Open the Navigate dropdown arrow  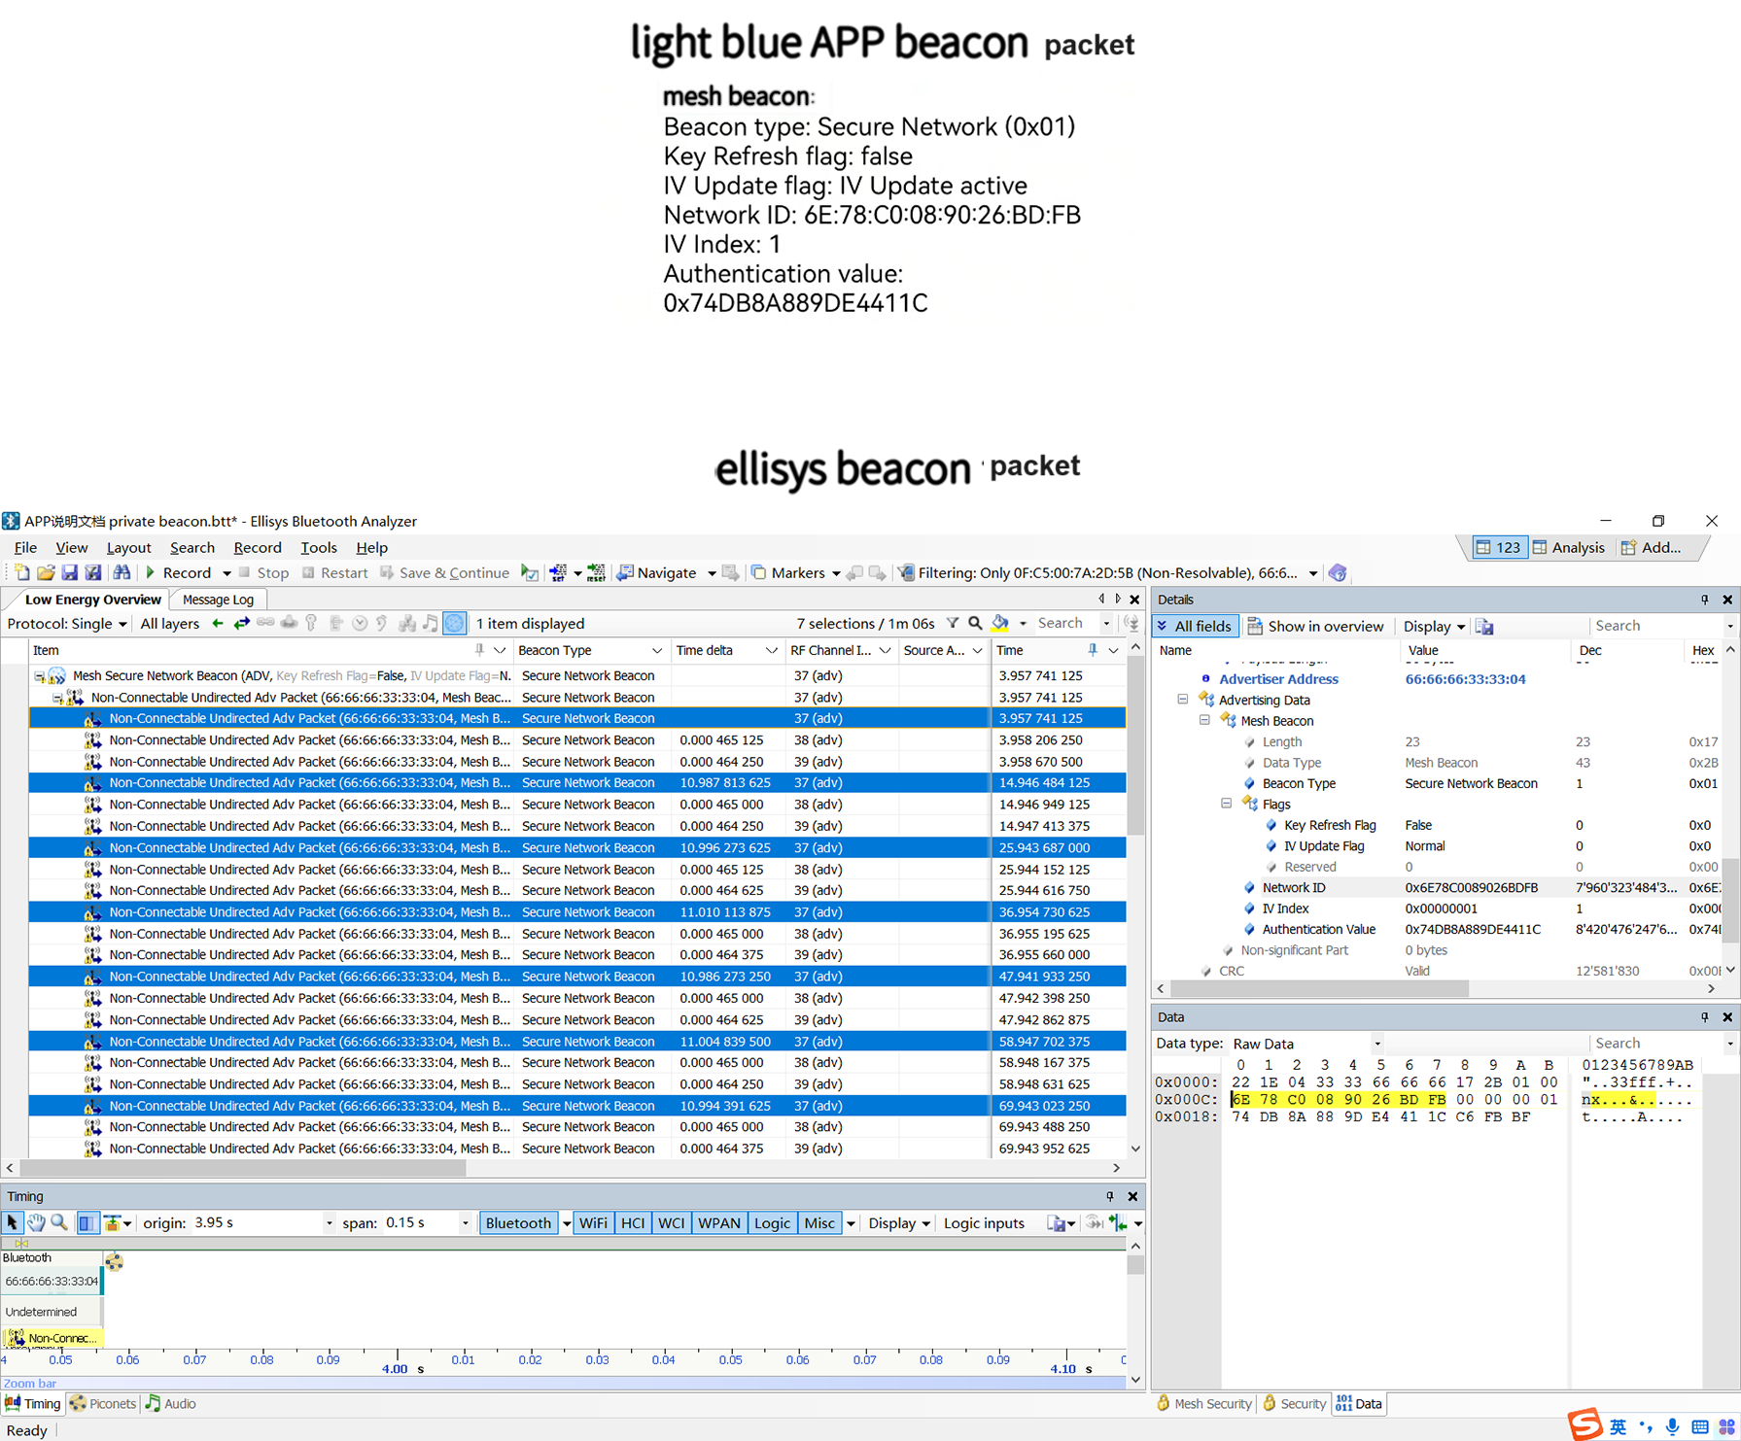(712, 573)
